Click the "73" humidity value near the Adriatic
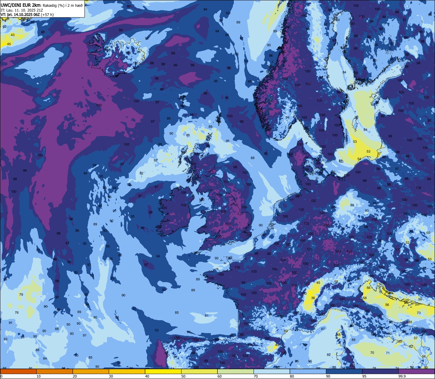This screenshot has height=379, width=435. click(x=419, y=313)
